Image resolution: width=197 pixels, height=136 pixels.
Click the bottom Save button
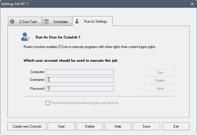(146, 126)
